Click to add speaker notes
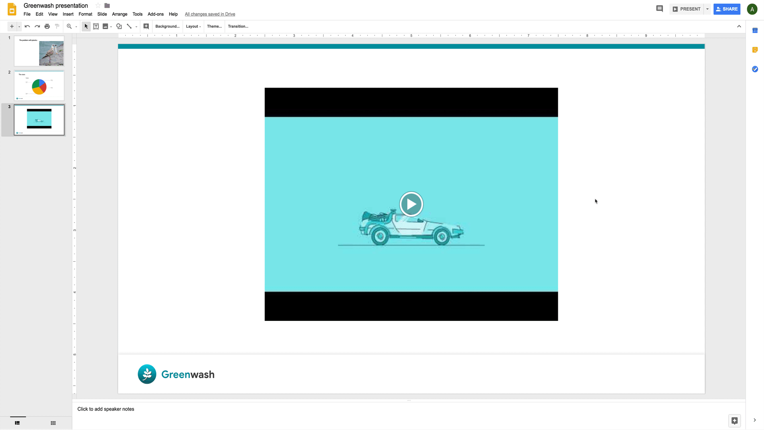Screen dimensions: 764x430 (106, 409)
